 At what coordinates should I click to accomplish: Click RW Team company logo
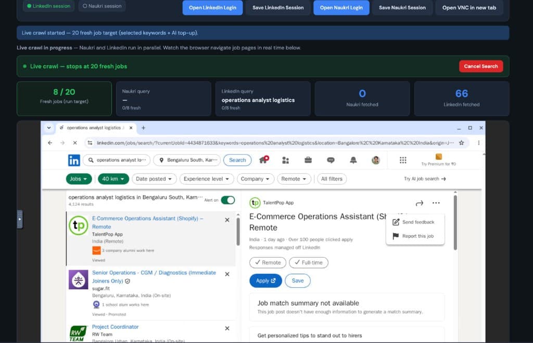pyautogui.click(x=78, y=333)
